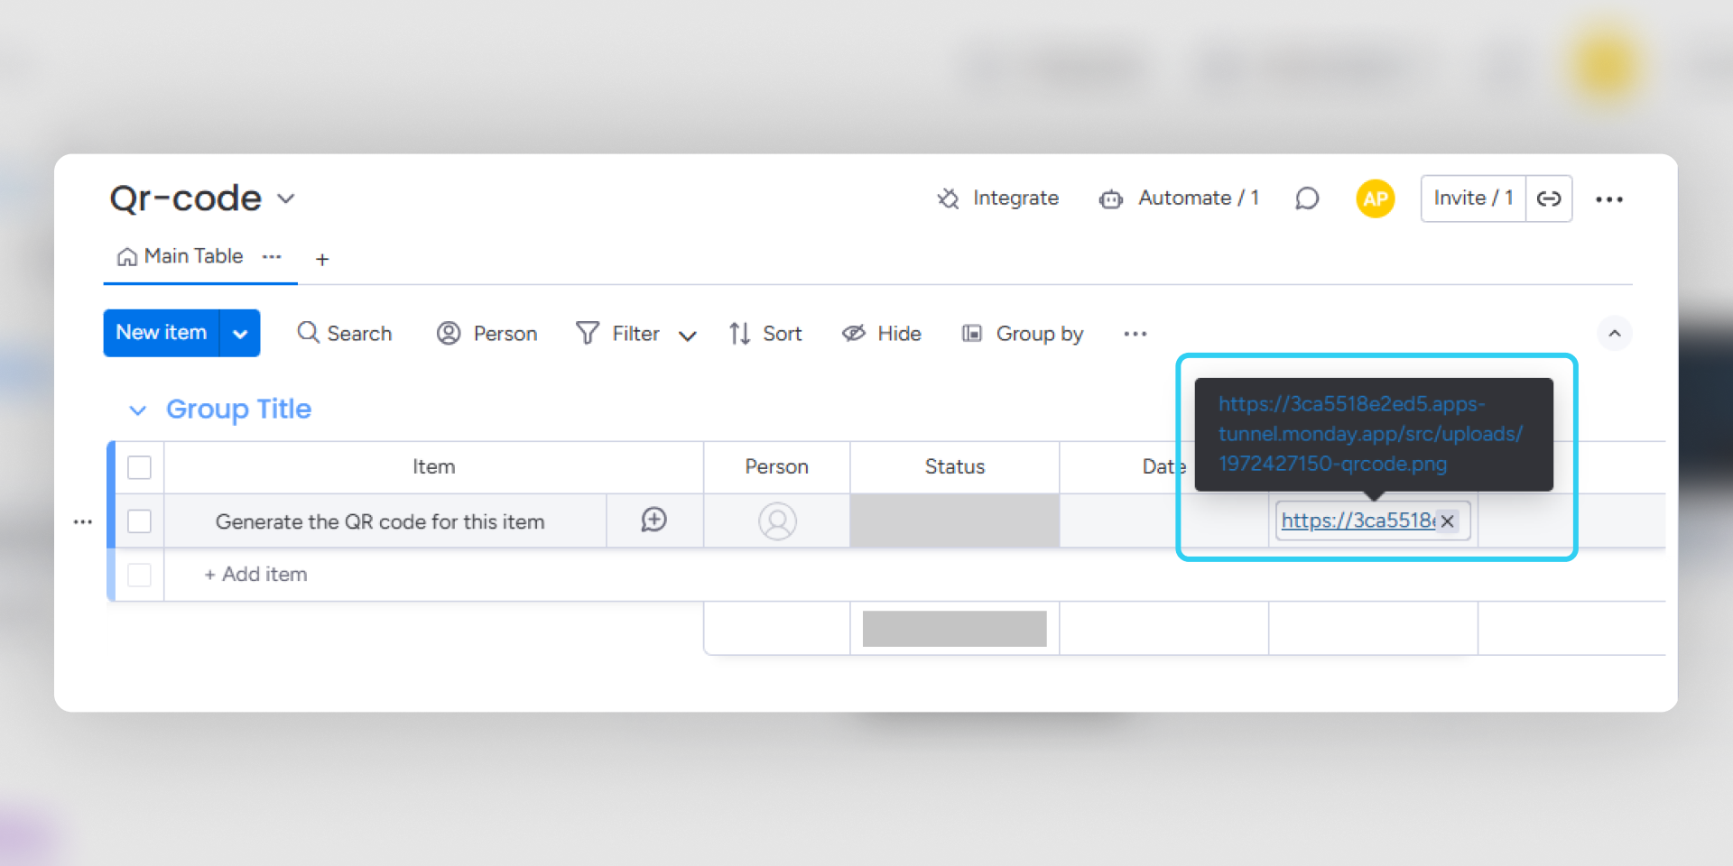Open row menu dots beside QR item
Image resolution: width=1733 pixels, height=866 pixels.
click(x=83, y=521)
